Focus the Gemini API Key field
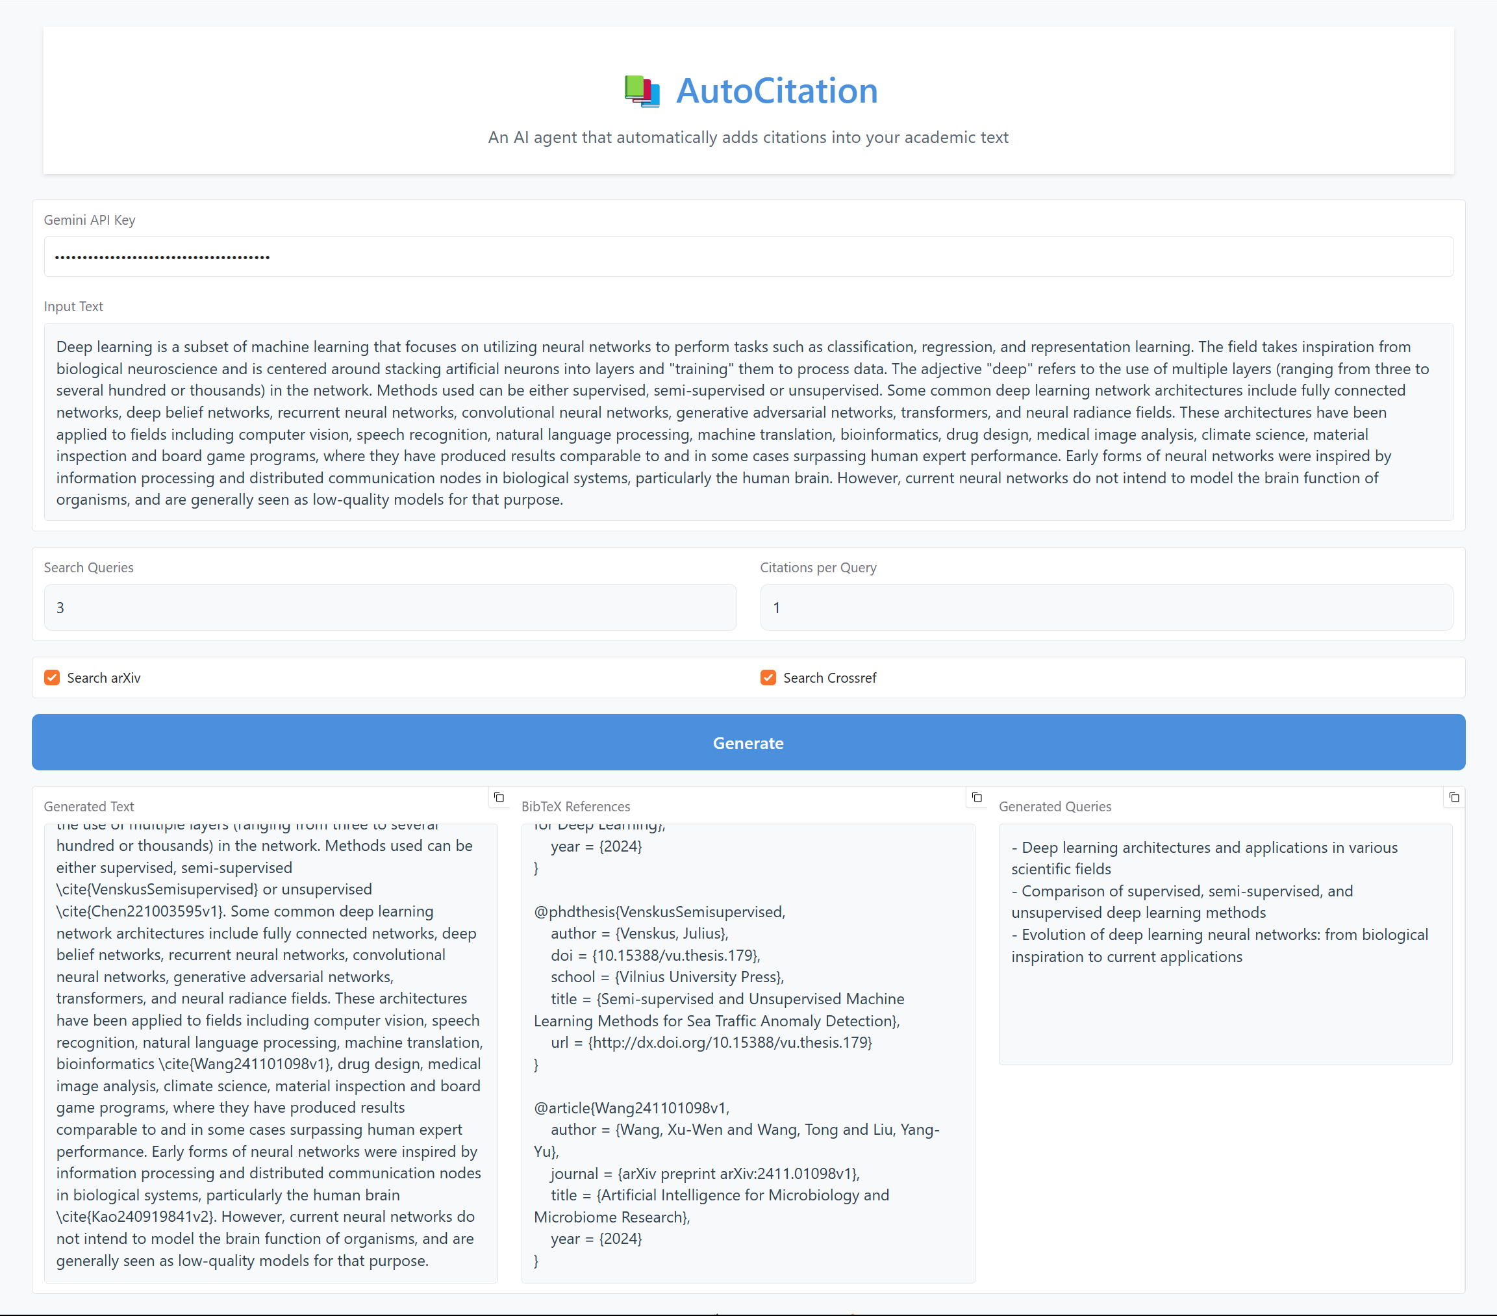Screen dimensions: 1497x1316 [748, 257]
